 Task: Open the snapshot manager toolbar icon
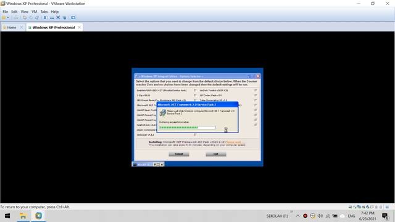pos(37,18)
